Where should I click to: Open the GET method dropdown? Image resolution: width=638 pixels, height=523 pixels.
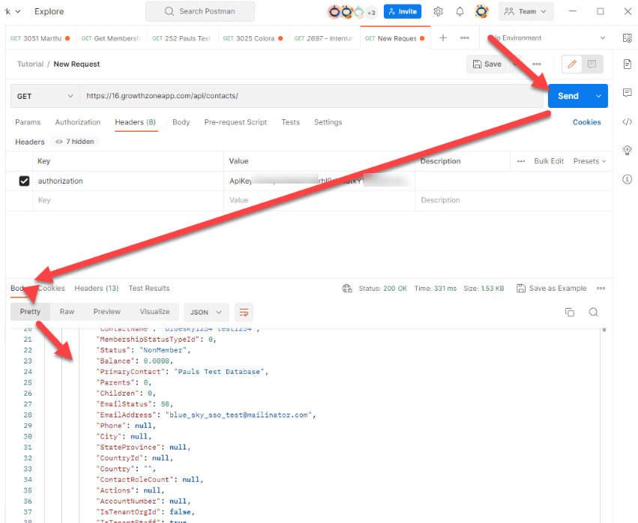point(45,96)
